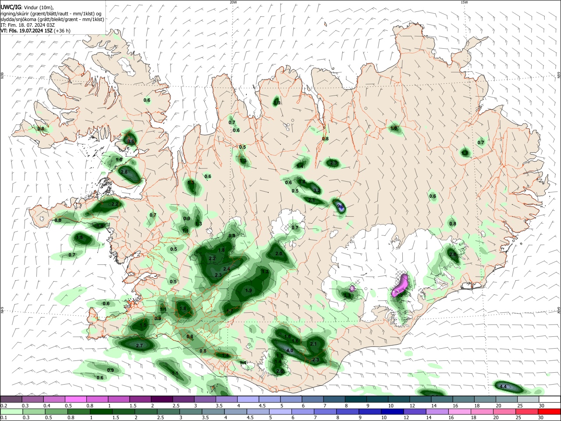
Task: Click the 'slydda/snjókoma' legend description line
Action: pyautogui.click(x=52, y=19)
